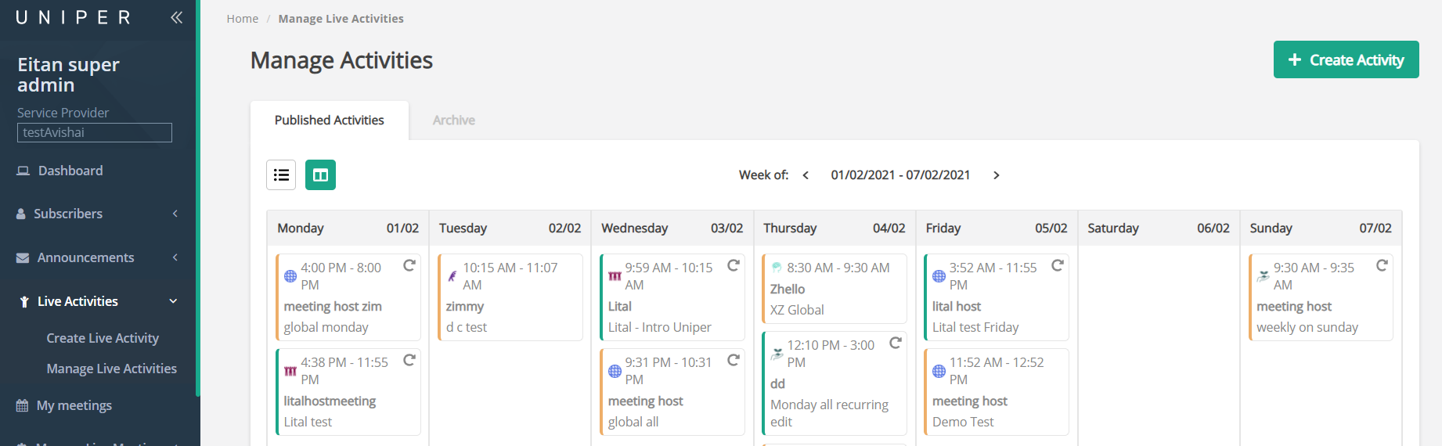Screen dimensions: 1442x446
Task: Click recurring icon on 12:10 PM Thursday activity
Action: pos(896,343)
